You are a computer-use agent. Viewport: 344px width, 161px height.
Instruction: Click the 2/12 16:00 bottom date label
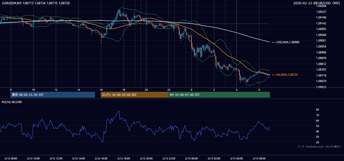[x=101, y=159]
